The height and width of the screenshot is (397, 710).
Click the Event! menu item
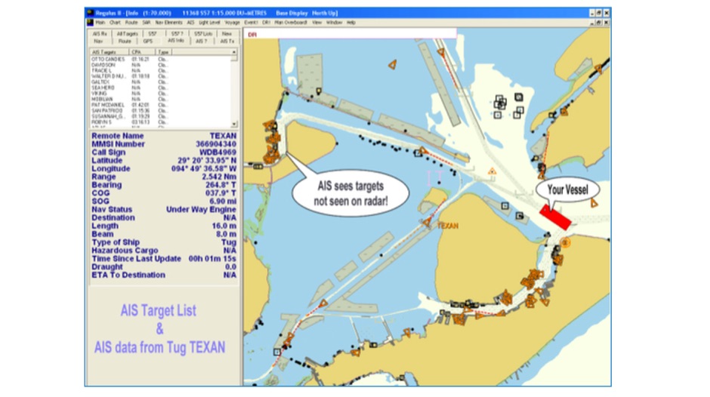[x=251, y=22]
